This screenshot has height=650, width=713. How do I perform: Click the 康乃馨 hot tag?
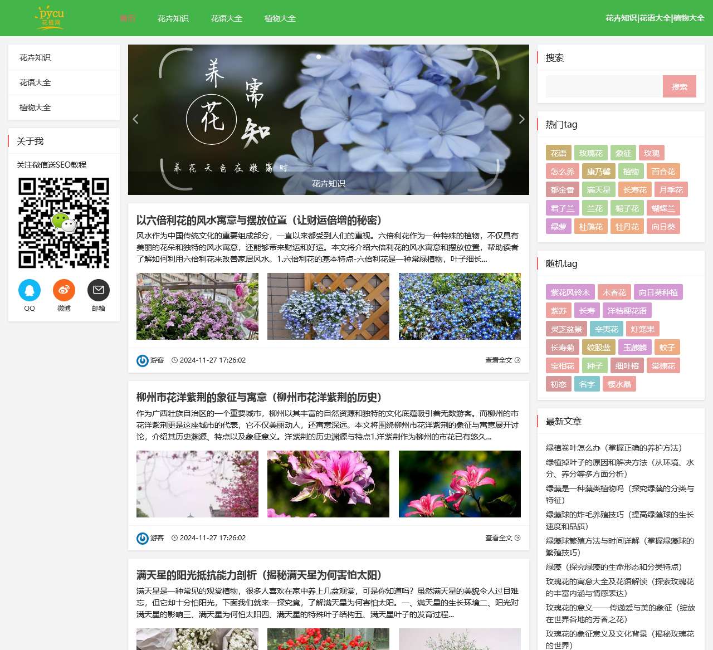(599, 172)
